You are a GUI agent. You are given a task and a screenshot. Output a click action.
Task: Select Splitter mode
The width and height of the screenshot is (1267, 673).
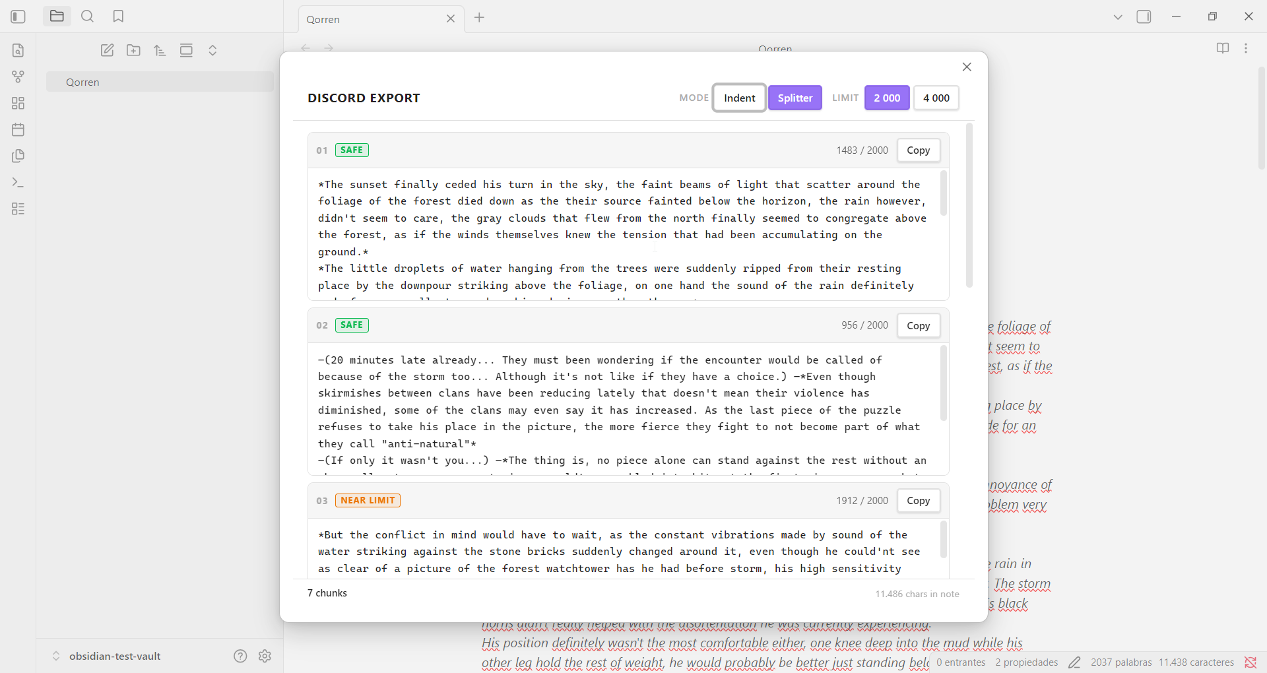coord(795,98)
